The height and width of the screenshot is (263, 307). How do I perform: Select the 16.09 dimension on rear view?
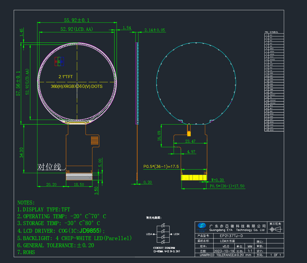coord(159,136)
